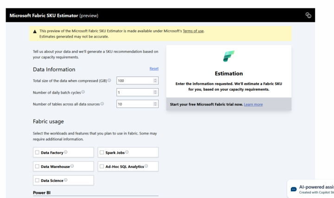Open info icon for daily batch cycles
The image size is (334, 198).
pyautogui.click(x=83, y=92)
